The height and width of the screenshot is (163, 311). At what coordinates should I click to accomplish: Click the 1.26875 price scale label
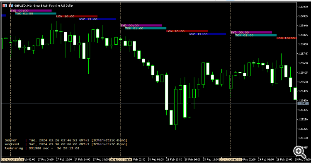point(303,35)
